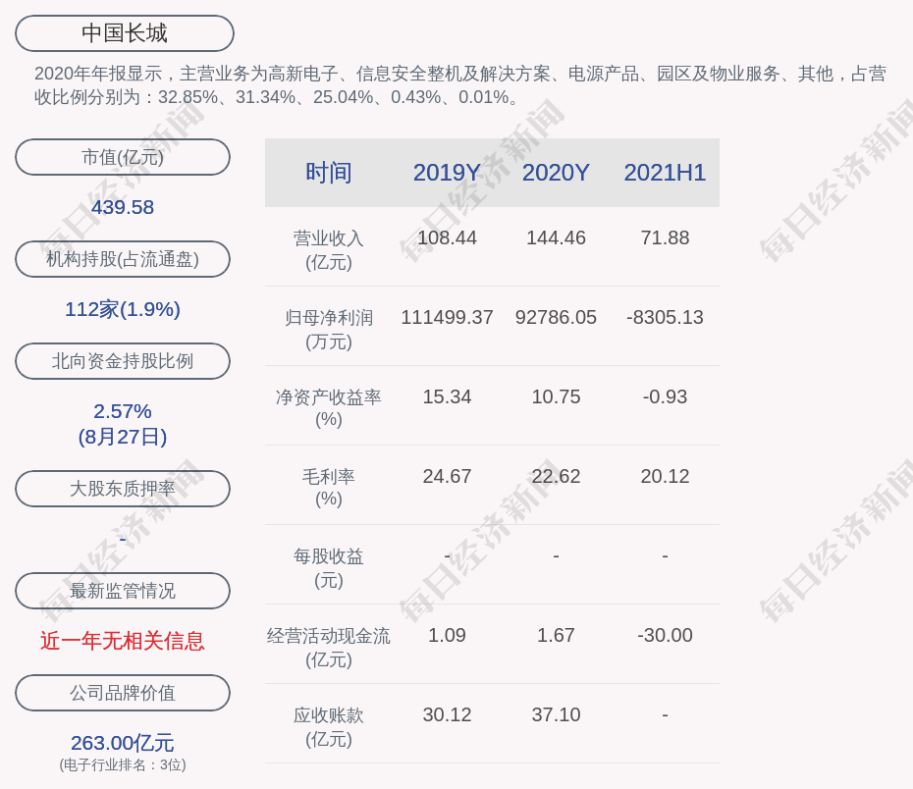This screenshot has width=913, height=789.
Task: Select the 北向资金持股比例 label pill
Action: tap(123, 361)
